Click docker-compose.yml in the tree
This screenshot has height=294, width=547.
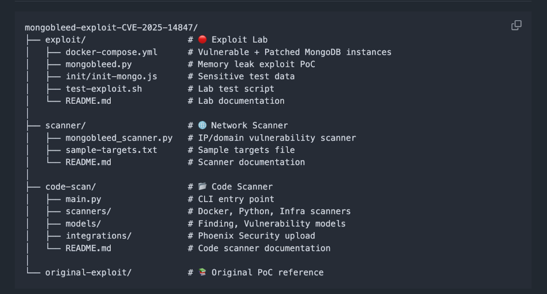111,52
